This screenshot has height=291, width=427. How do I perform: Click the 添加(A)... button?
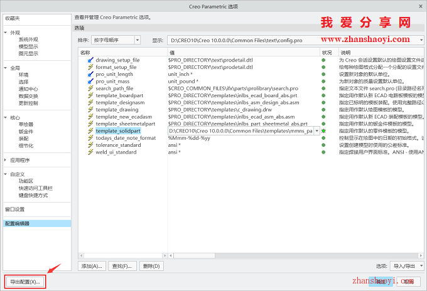tap(92, 266)
